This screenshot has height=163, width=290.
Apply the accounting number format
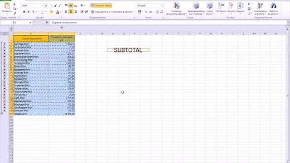[139, 12]
